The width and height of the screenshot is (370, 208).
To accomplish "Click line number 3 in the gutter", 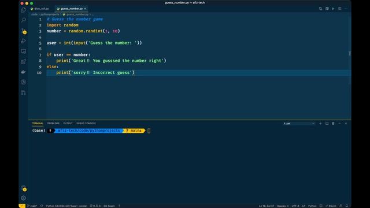I will click(x=40, y=31).
